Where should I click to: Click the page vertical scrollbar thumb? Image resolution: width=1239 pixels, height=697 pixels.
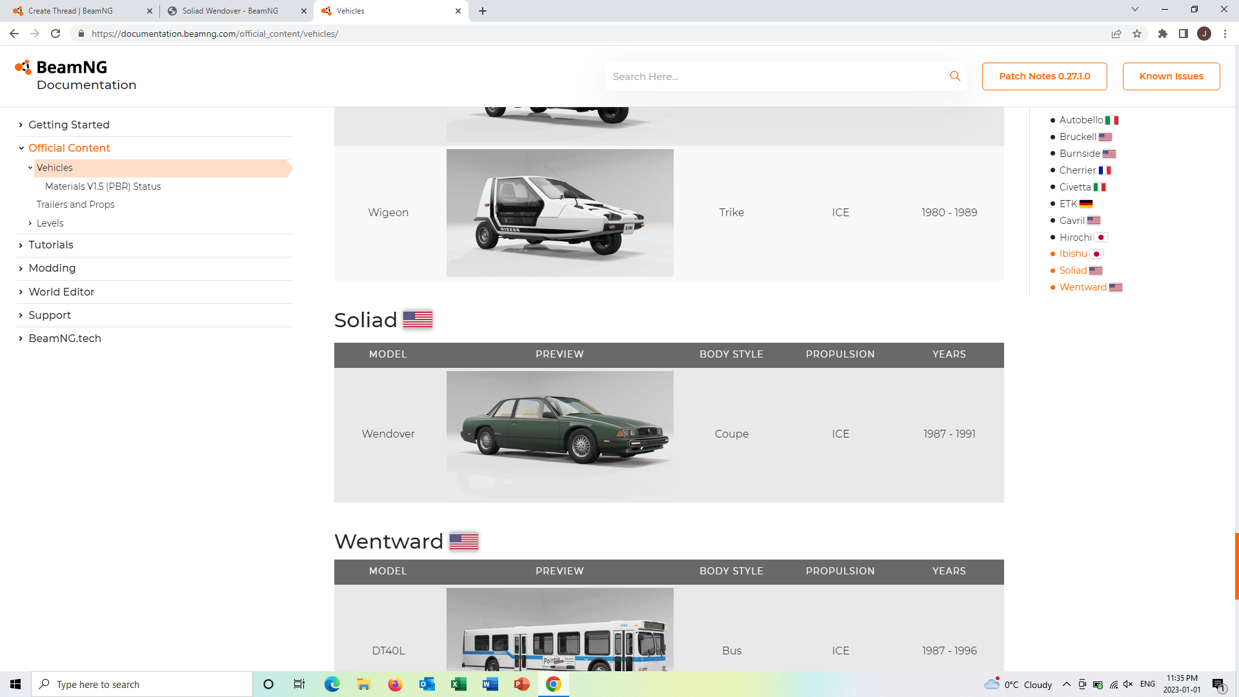click(x=1236, y=567)
